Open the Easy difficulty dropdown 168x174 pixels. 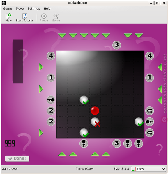pyautogui.click(x=149, y=169)
